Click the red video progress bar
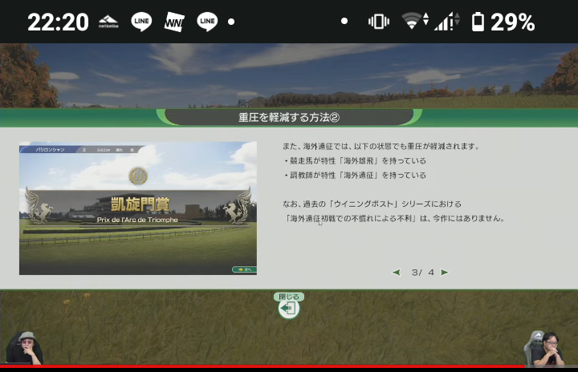The image size is (578, 372). click(x=262, y=366)
